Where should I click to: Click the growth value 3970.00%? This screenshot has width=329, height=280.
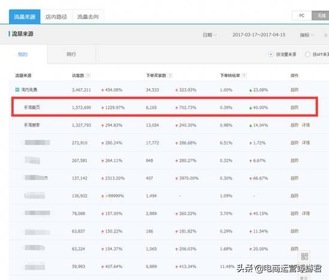tap(189, 179)
